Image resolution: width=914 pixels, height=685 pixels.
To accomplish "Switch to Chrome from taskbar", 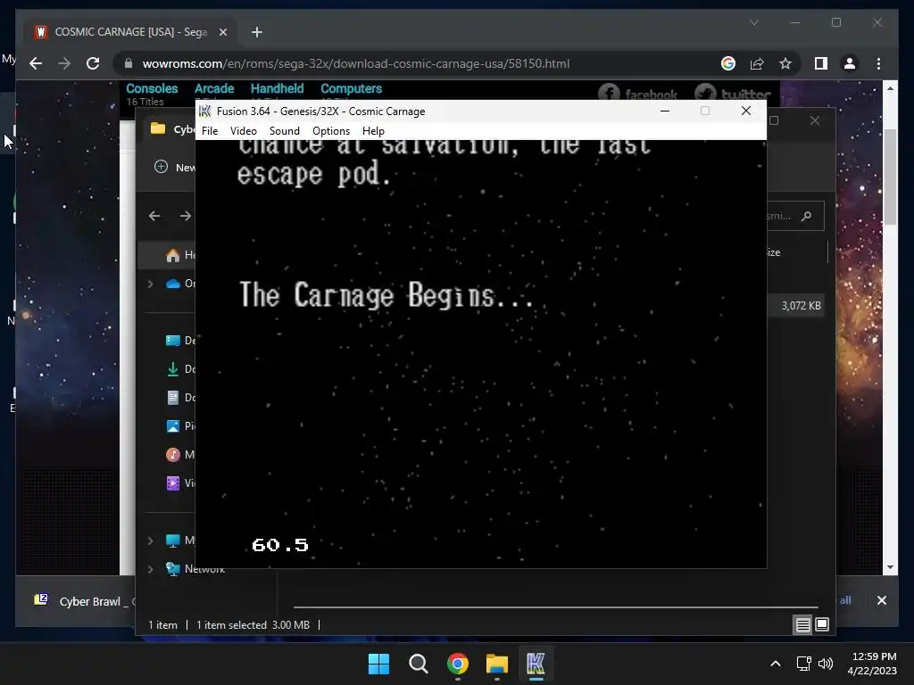I will (458, 664).
